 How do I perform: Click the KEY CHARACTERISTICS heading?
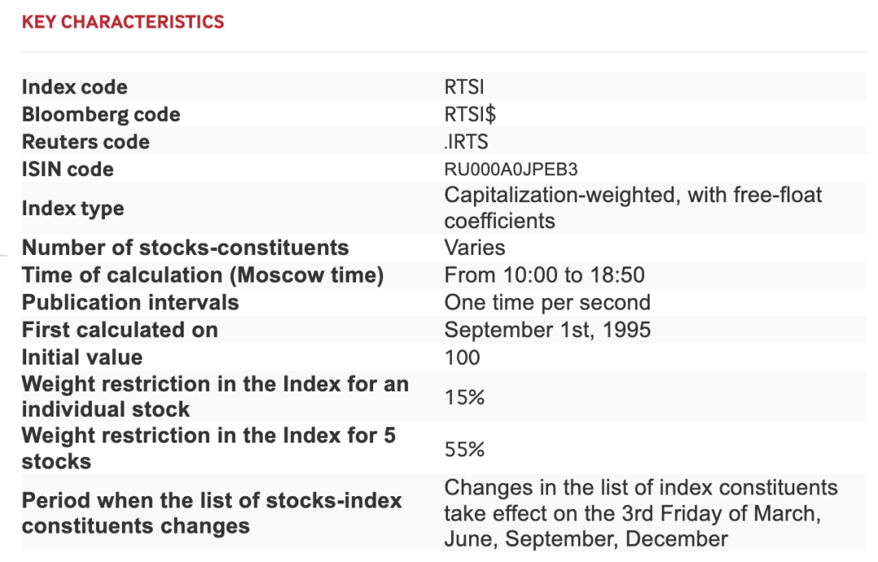tap(123, 22)
